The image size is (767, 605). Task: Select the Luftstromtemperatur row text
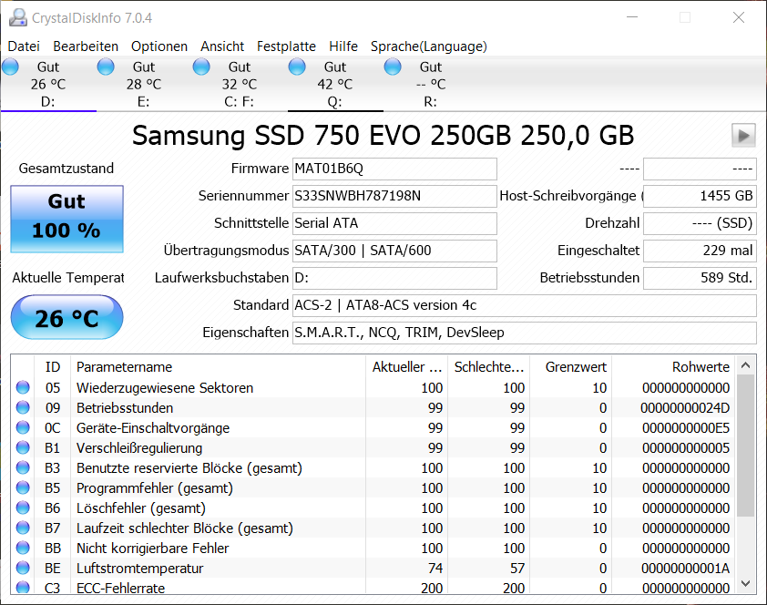(x=140, y=569)
